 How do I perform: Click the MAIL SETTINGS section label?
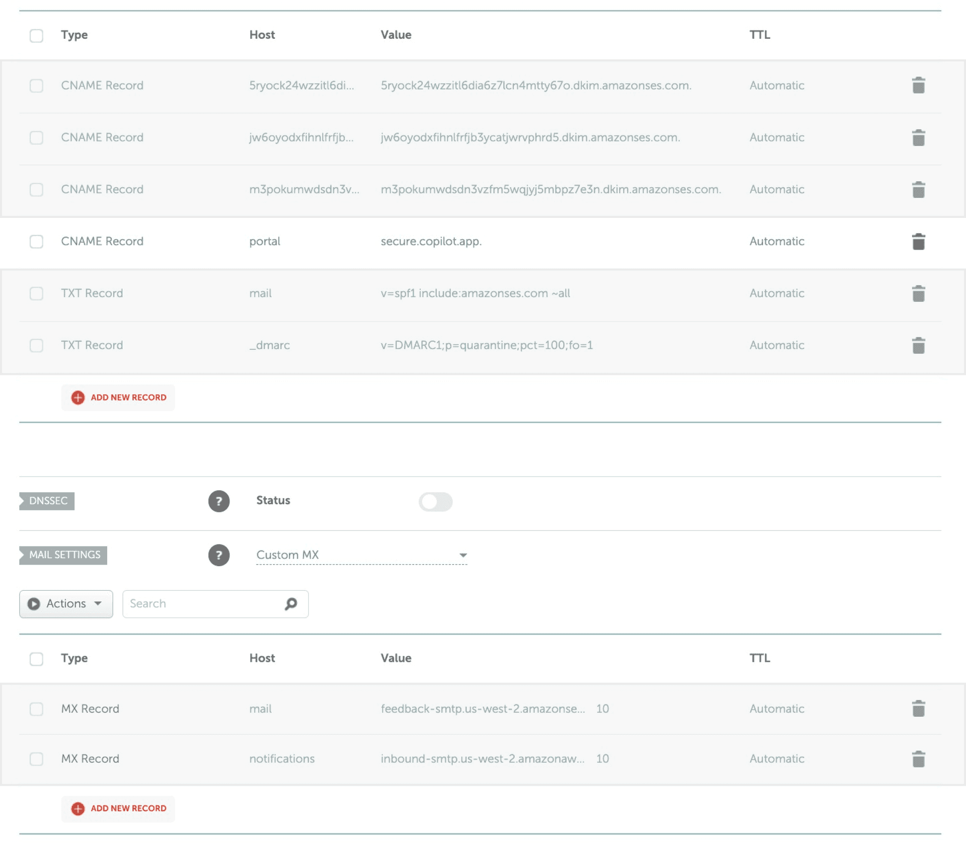click(64, 555)
